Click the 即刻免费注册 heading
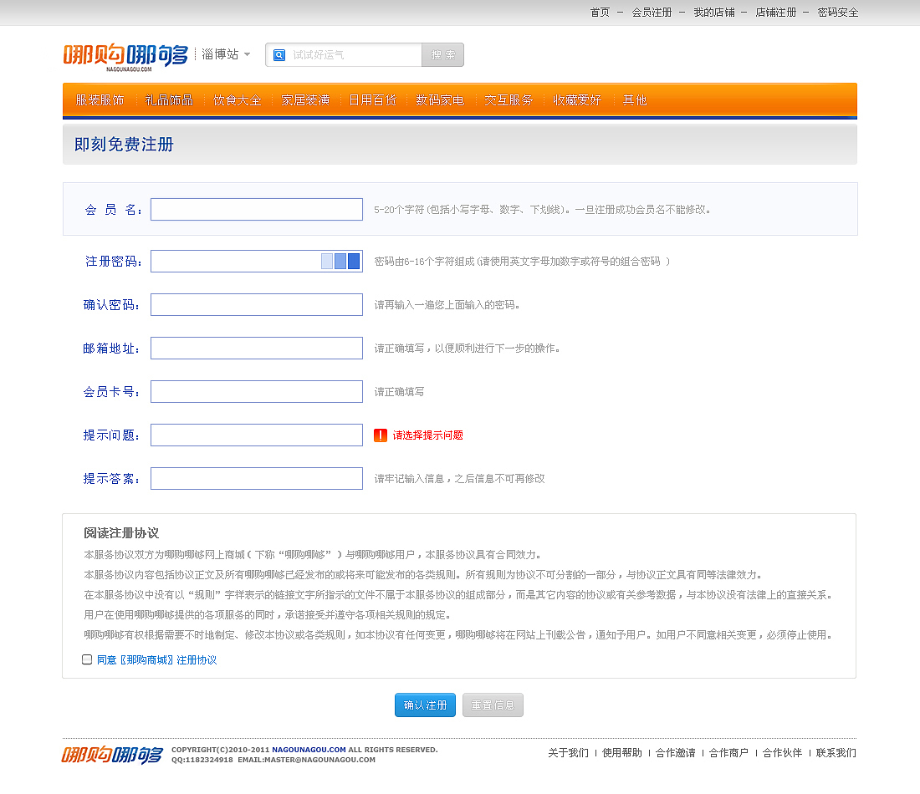The width and height of the screenshot is (920, 794). click(x=124, y=145)
